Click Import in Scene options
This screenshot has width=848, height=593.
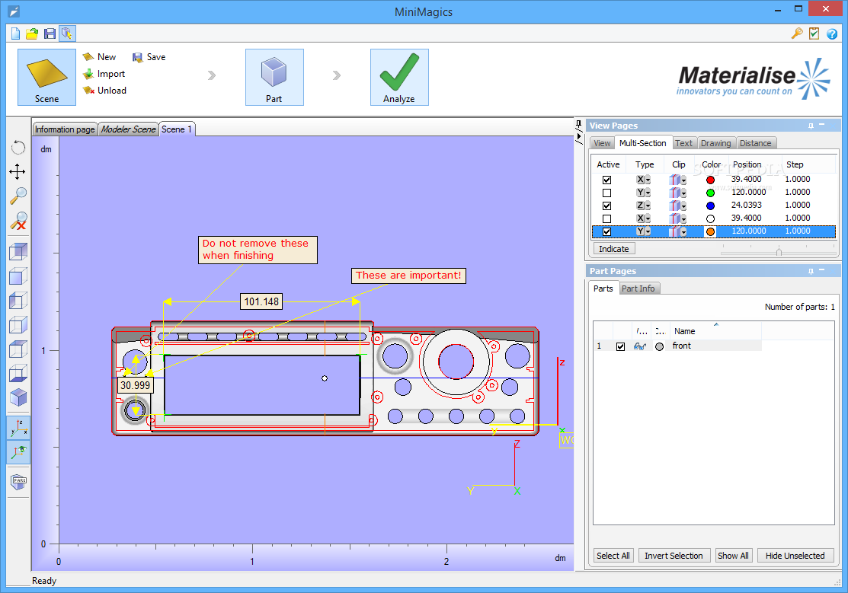pyautogui.click(x=104, y=74)
